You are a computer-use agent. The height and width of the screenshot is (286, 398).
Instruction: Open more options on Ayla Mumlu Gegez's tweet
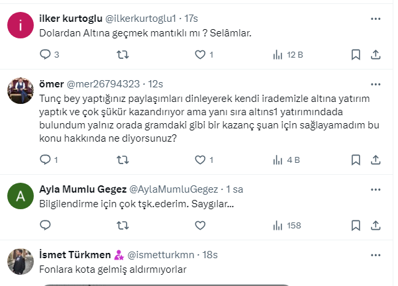(375, 188)
